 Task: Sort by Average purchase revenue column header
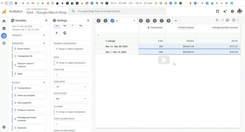tap(225, 28)
